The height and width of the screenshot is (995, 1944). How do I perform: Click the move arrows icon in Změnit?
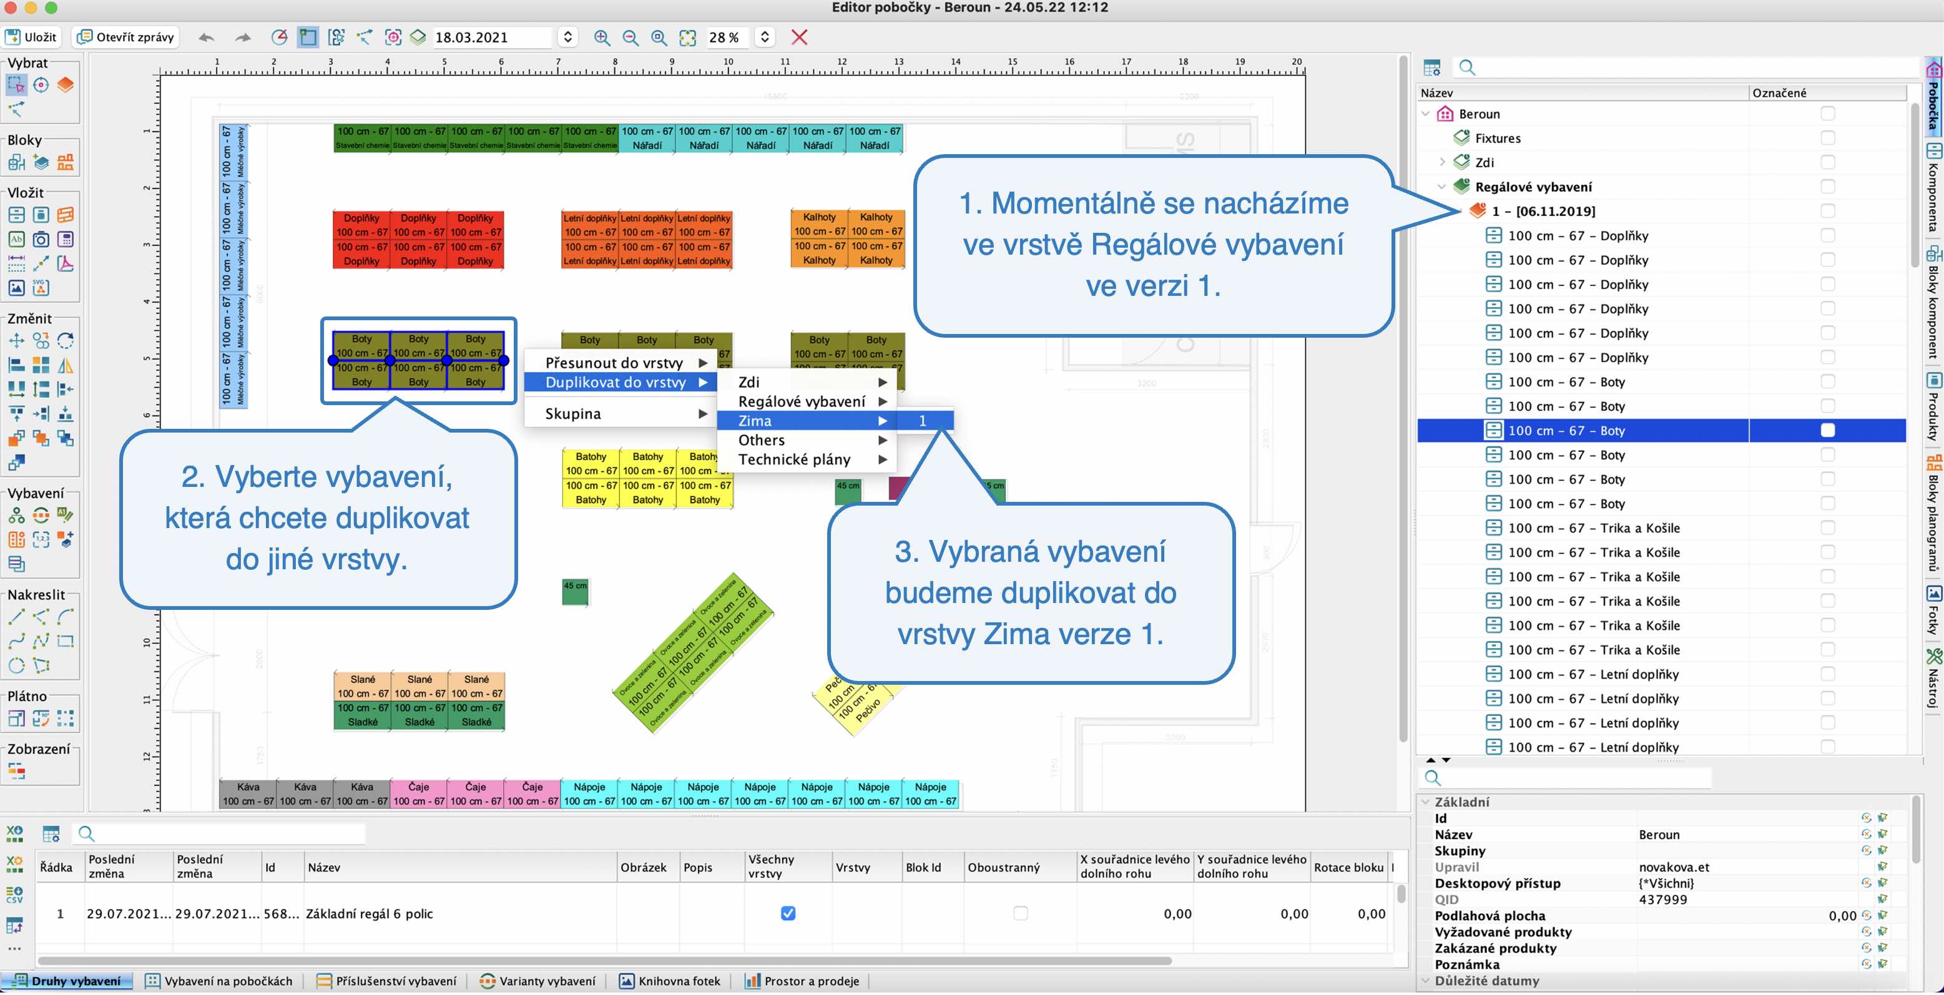pyautogui.click(x=16, y=341)
